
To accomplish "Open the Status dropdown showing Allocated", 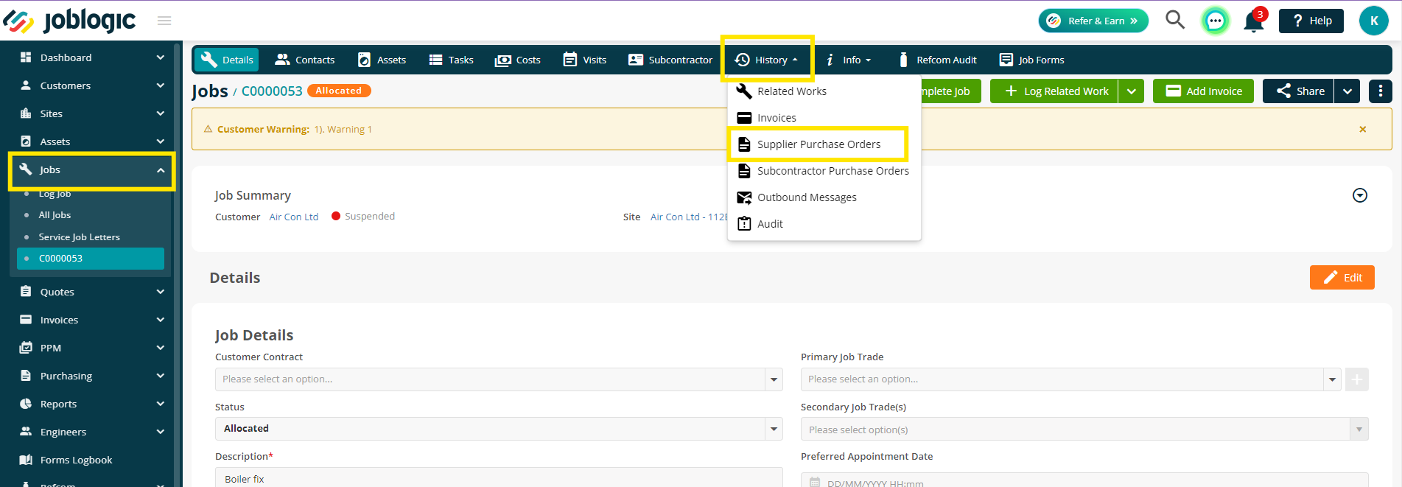I will pyautogui.click(x=499, y=429).
